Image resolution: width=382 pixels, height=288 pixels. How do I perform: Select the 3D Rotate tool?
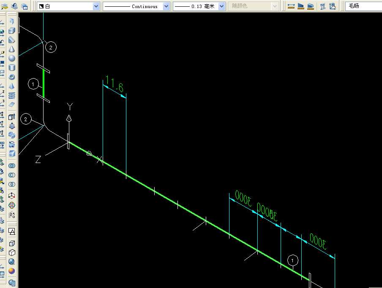12,205
